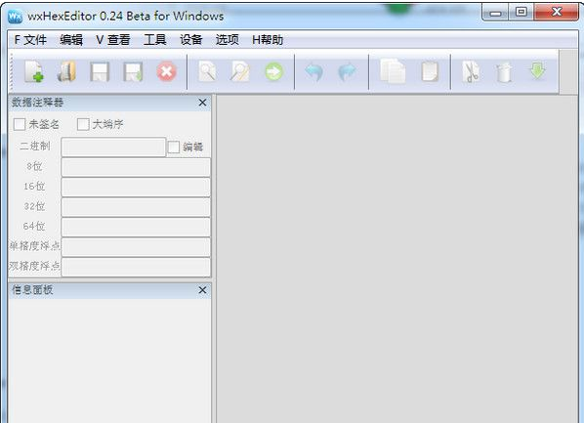The image size is (584, 423).
Task: Close the 数据注释器 panel
Action: point(202,103)
